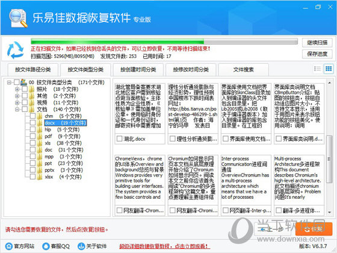Screen dimensions: 337x253
Task: Select the hlp (5个文件) tree row
Action: pos(62,130)
